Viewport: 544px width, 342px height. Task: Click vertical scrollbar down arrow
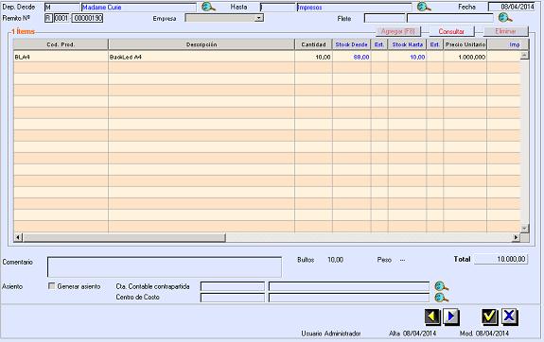click(524, 229)
